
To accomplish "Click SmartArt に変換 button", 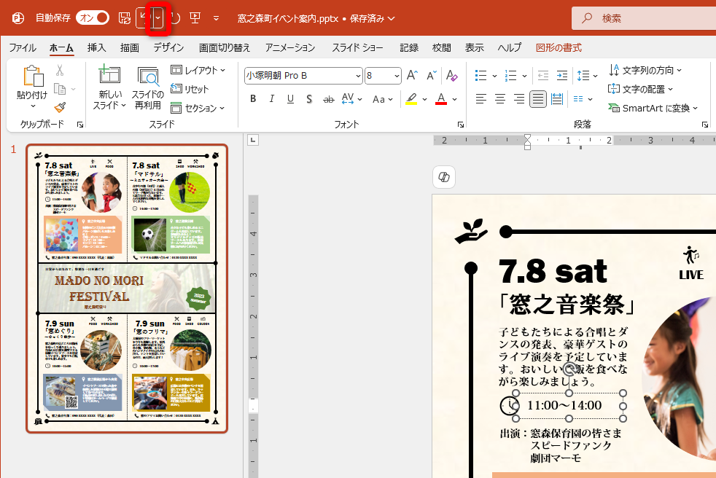I will tap(653, 108).
